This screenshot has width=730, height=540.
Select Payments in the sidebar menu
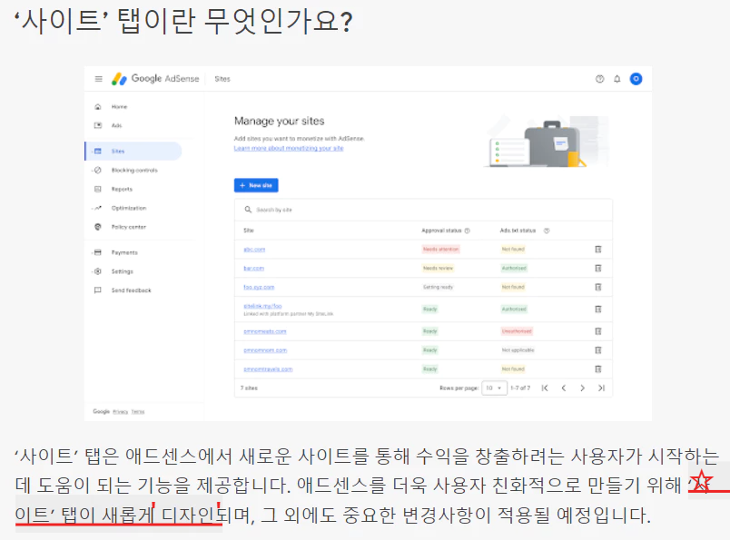(124, 252)
